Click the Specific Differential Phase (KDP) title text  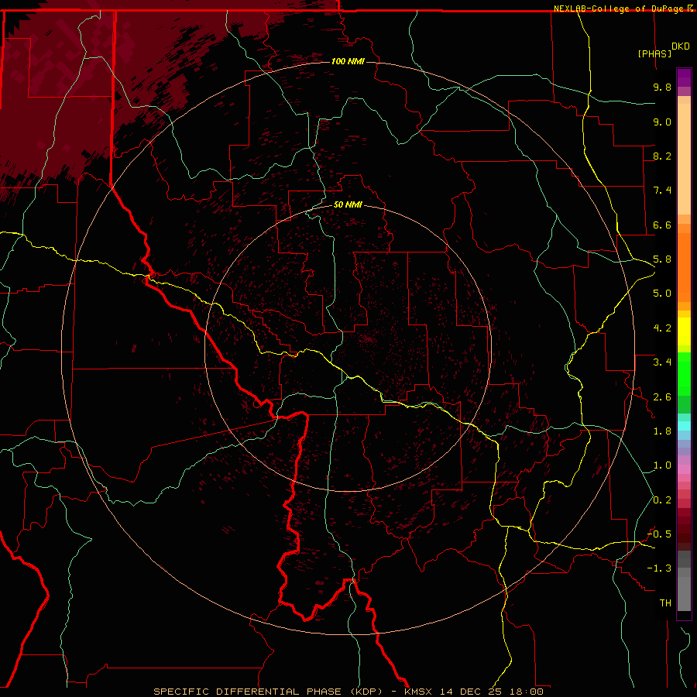(268, 692)
